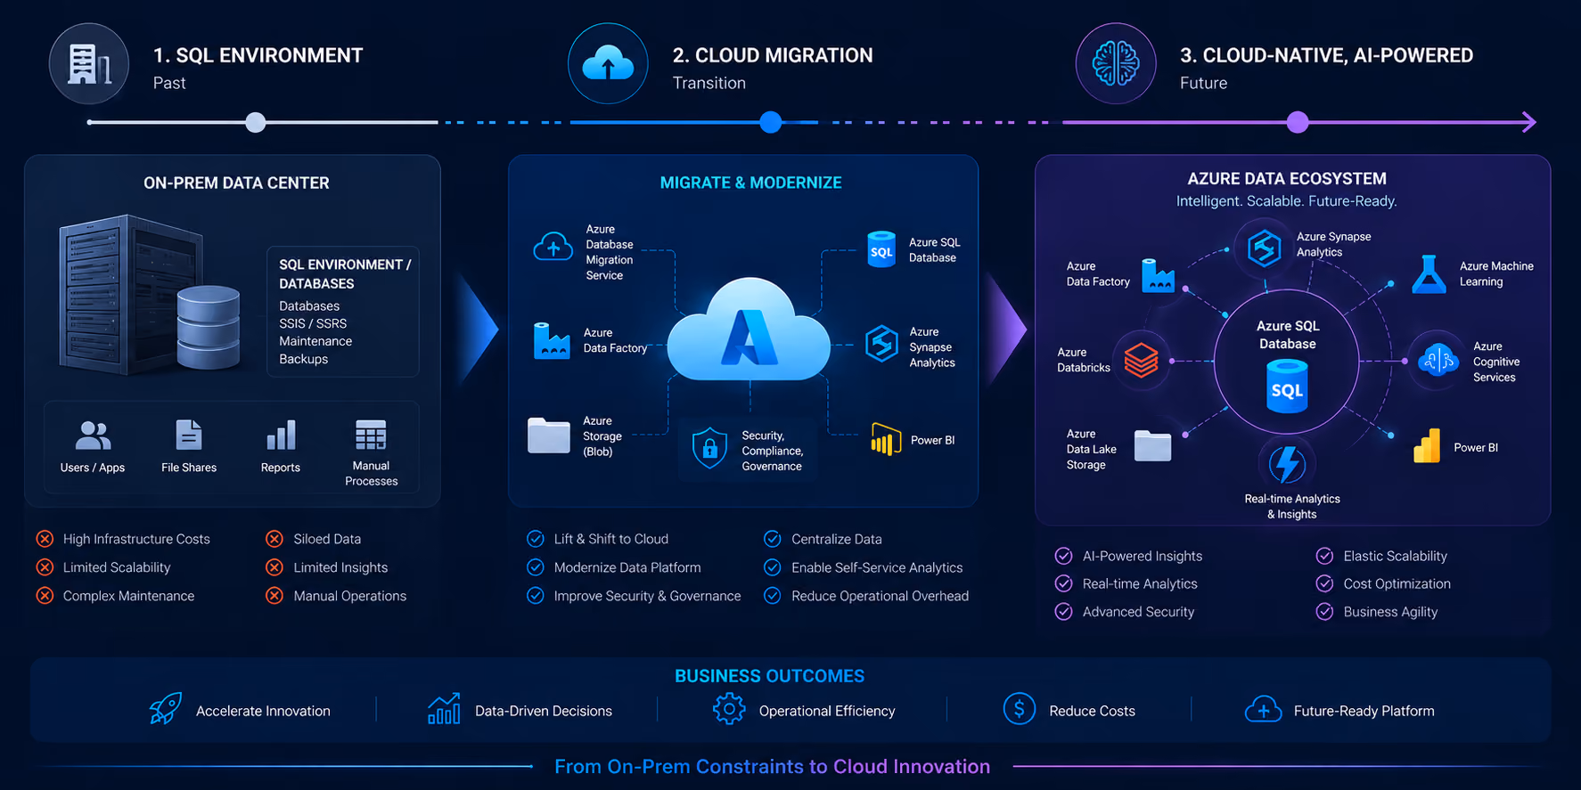This screenshot has width=1581, height=790.
Task: Click Azure Data Factory icon in ecosystem panel
Action: pyautogui.click(x=1159, y=276)
